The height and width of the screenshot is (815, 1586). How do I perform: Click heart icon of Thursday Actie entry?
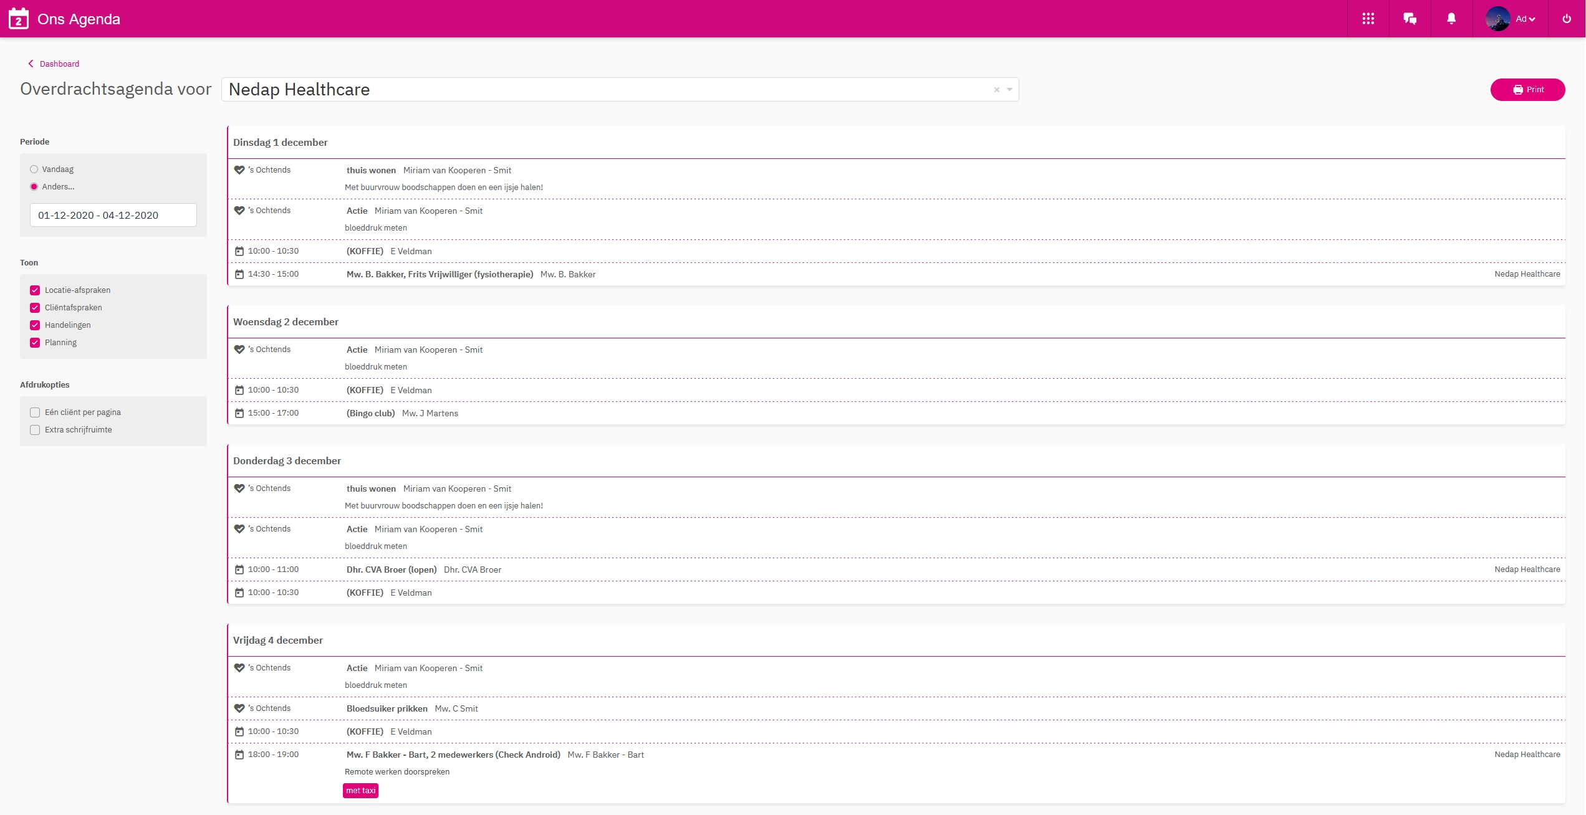tap(239, 529)
